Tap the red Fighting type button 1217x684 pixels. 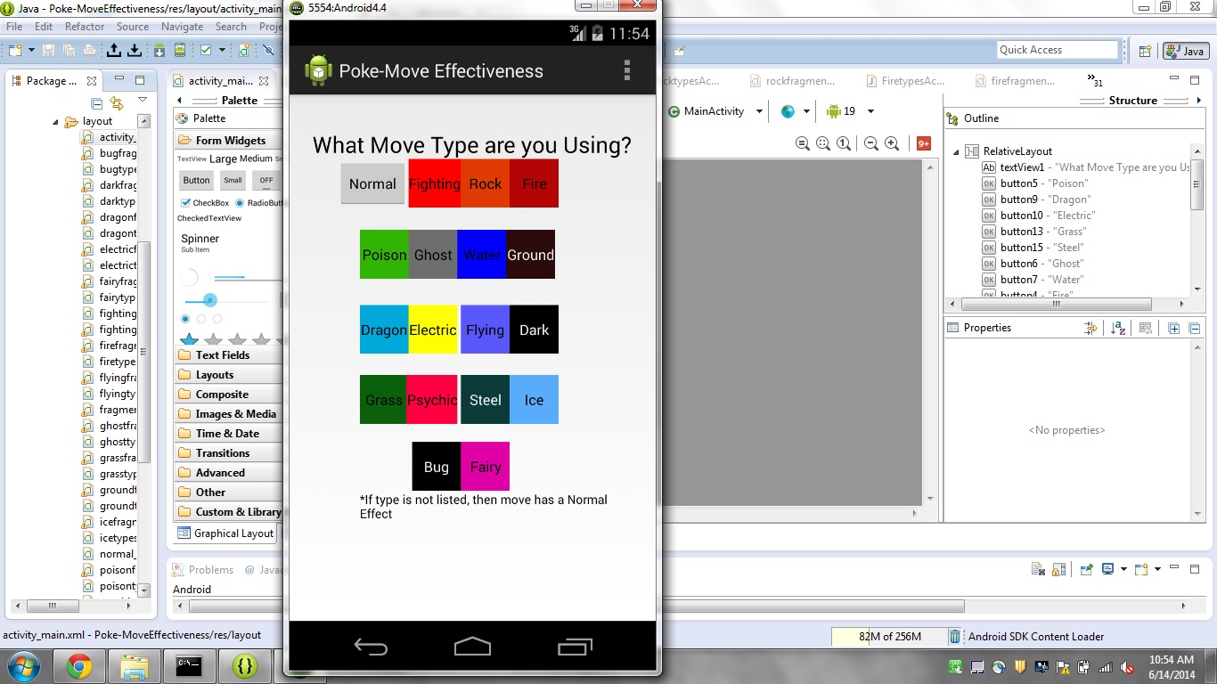coord(435,183)
